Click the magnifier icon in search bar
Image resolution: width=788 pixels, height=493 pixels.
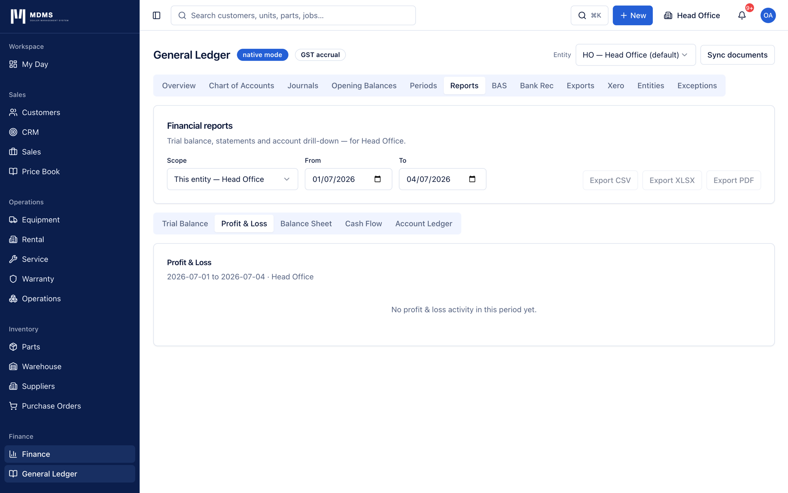pyautogui.click(x=182, y=15)
